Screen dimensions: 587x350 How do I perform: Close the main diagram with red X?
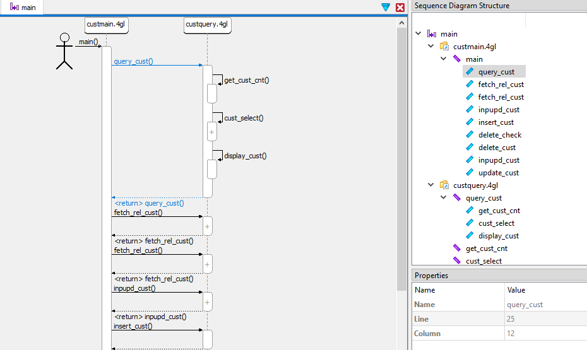(400, 7)
